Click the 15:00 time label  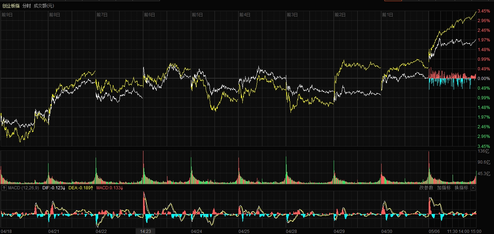tap(476, 231)
